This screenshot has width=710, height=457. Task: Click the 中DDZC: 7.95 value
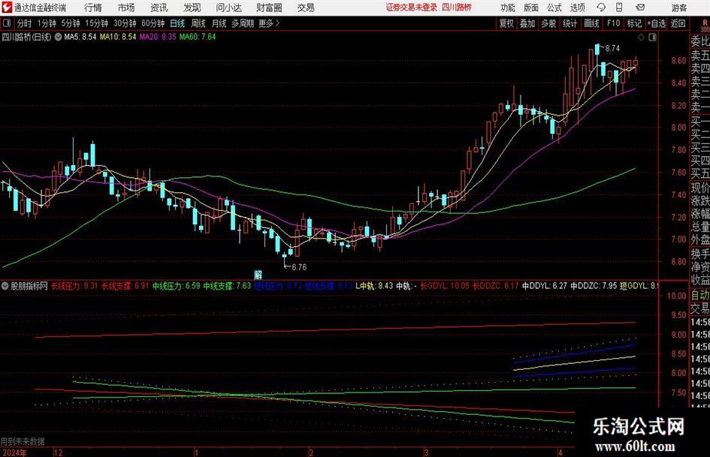(594, 285)
